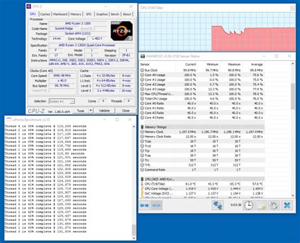Click the Average column header in HWiNFO
Screen dimensions: 300x243
pyautogui.click(x=257, y=65)
